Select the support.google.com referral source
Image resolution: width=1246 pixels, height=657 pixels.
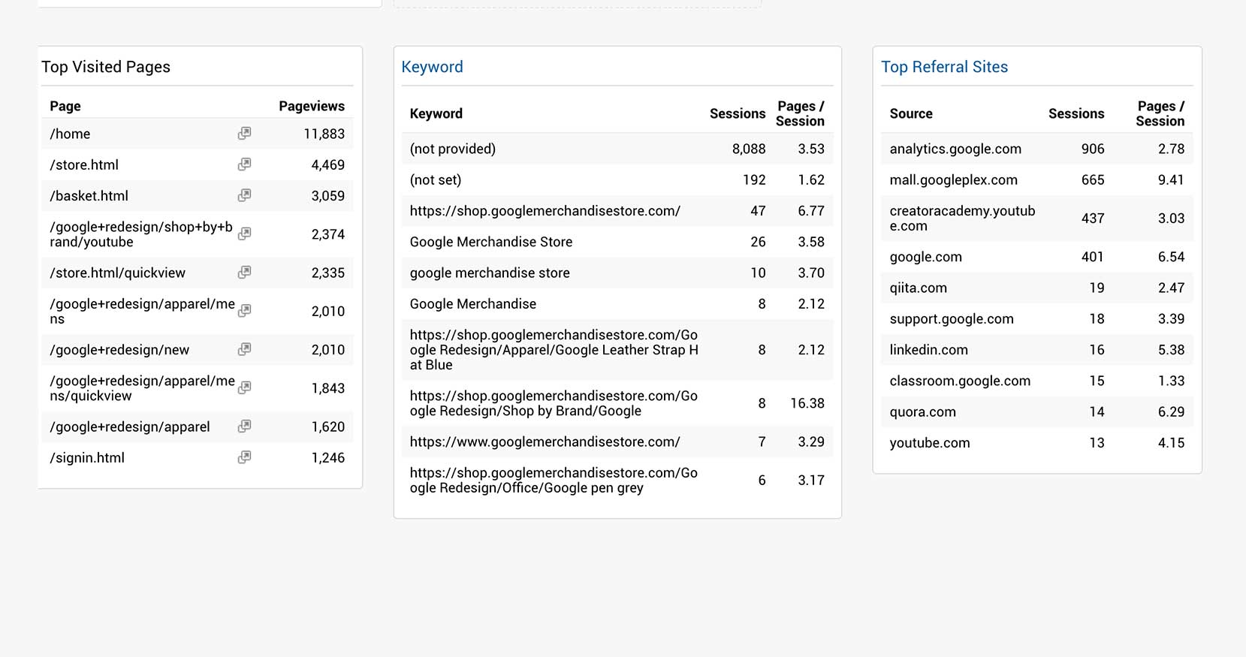point(952,318)
